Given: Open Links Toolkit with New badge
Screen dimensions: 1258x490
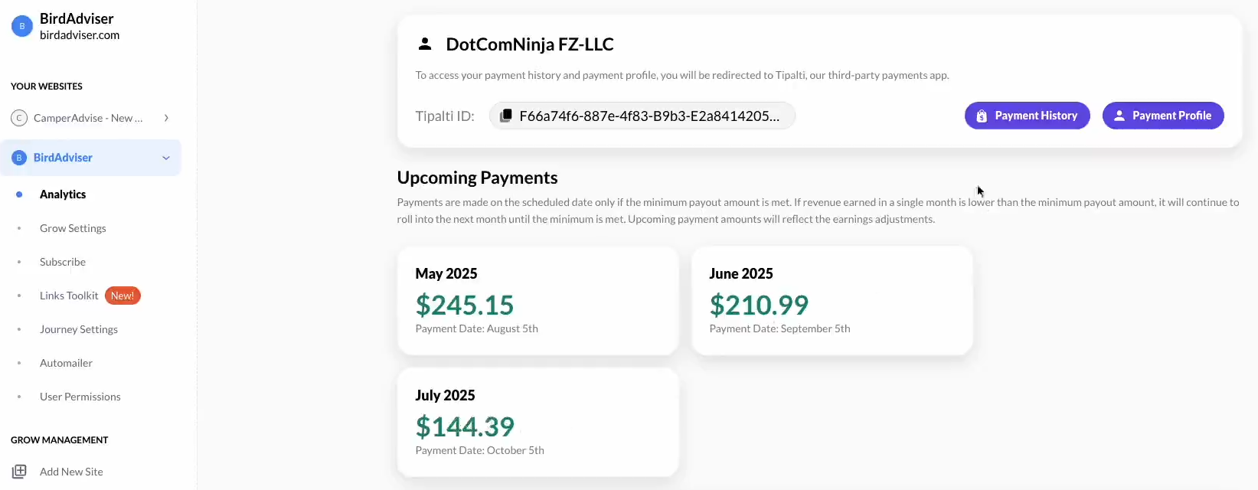Looking at the screenshot, I should tap(90, 296).
